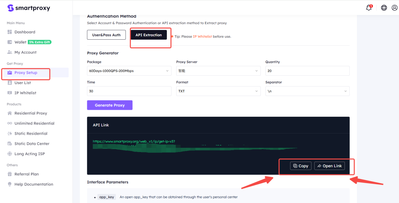This screenshot has width=399, height=203.
Task: Click the 5% Extra Gift badge
Action: coord(39,42)
